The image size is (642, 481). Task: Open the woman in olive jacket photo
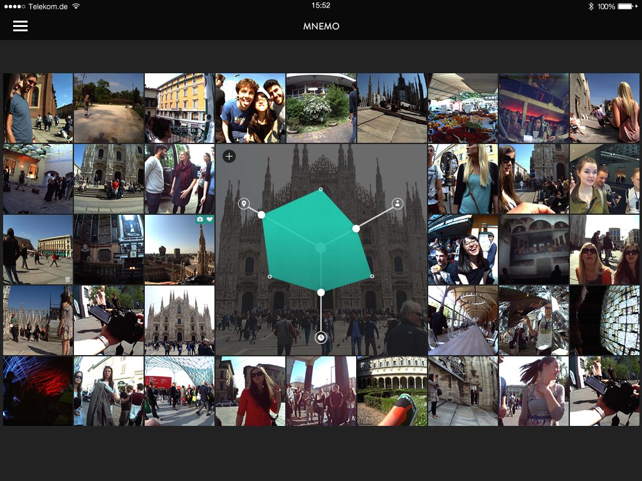(604, 178)
